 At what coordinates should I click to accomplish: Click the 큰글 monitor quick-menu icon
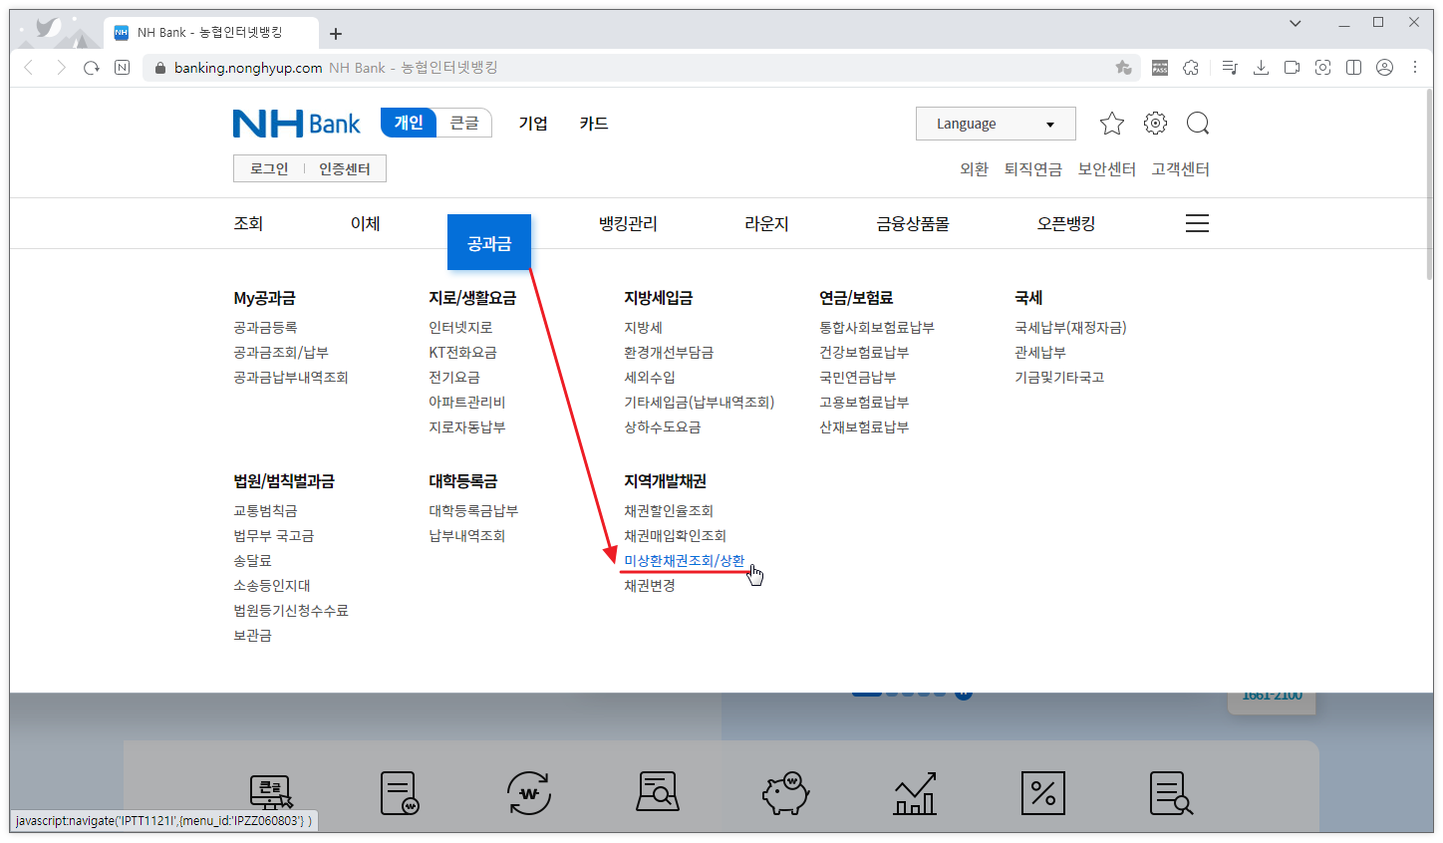271,793
